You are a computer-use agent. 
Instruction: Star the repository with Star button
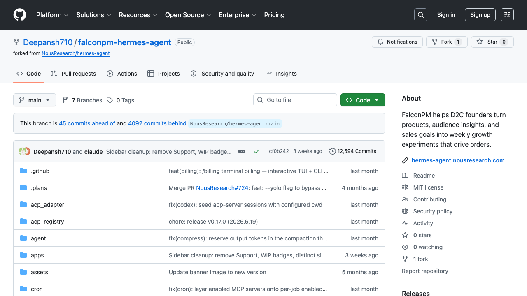[x=492, y=42]
